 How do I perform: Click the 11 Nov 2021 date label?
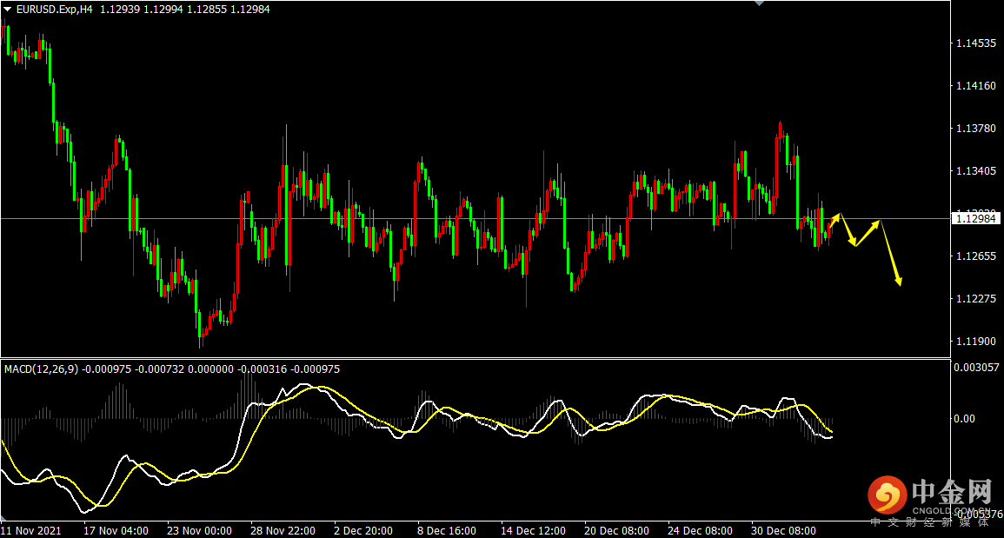pos(32,531)
